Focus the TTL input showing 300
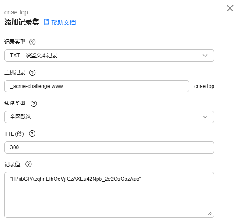Viewport: 237px width, 221px height. [109, 147]
